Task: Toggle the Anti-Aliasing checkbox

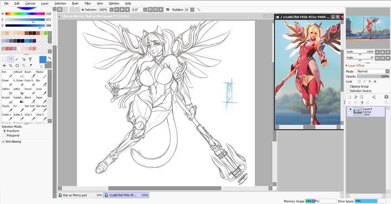Action: point(4,142)
